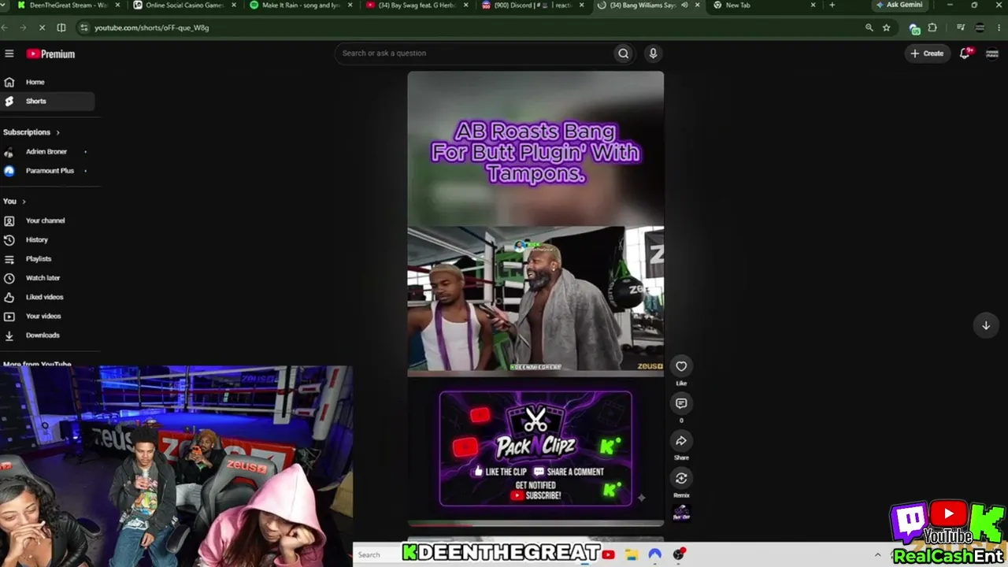Show hidden system tray icons
1008x567 pixels.
[x=877, y=554]
